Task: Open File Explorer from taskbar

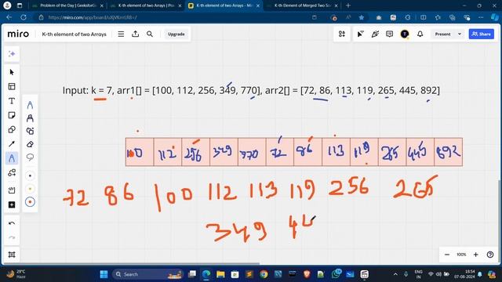Action: (x=220, y=274)
